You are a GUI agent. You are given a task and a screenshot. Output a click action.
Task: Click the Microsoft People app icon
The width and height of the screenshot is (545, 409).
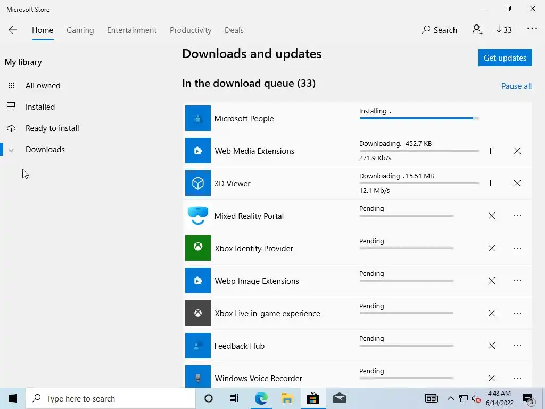198,118
